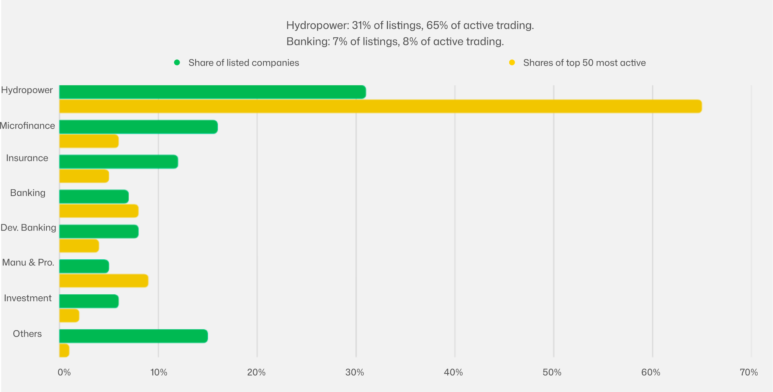The image size is (773, 392).
Task: Toggle the 'Share of listed companies' legend
Action: click(243, 63)
